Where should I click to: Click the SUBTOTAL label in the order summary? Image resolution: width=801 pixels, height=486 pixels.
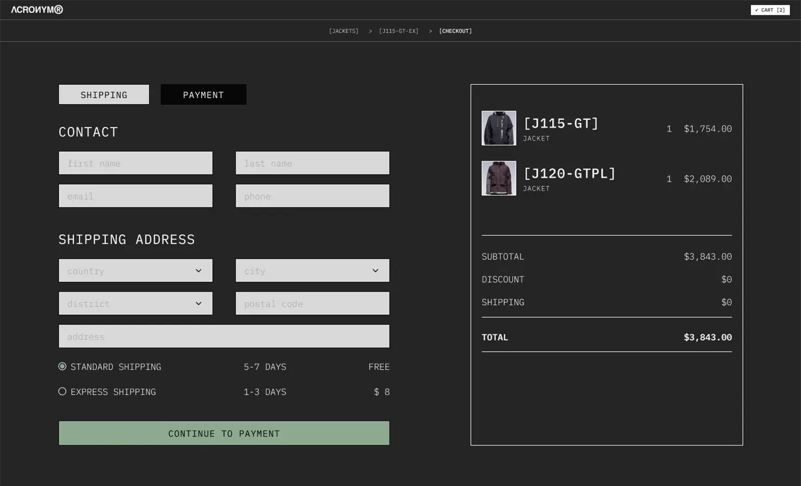point(503,256)
